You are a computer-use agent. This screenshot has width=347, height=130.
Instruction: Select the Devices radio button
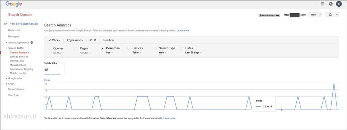point(129,48)
